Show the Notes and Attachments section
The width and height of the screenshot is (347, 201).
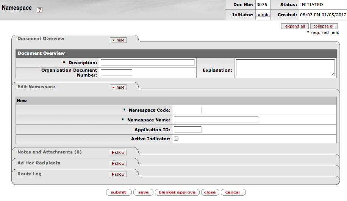(x=118, y=152)
